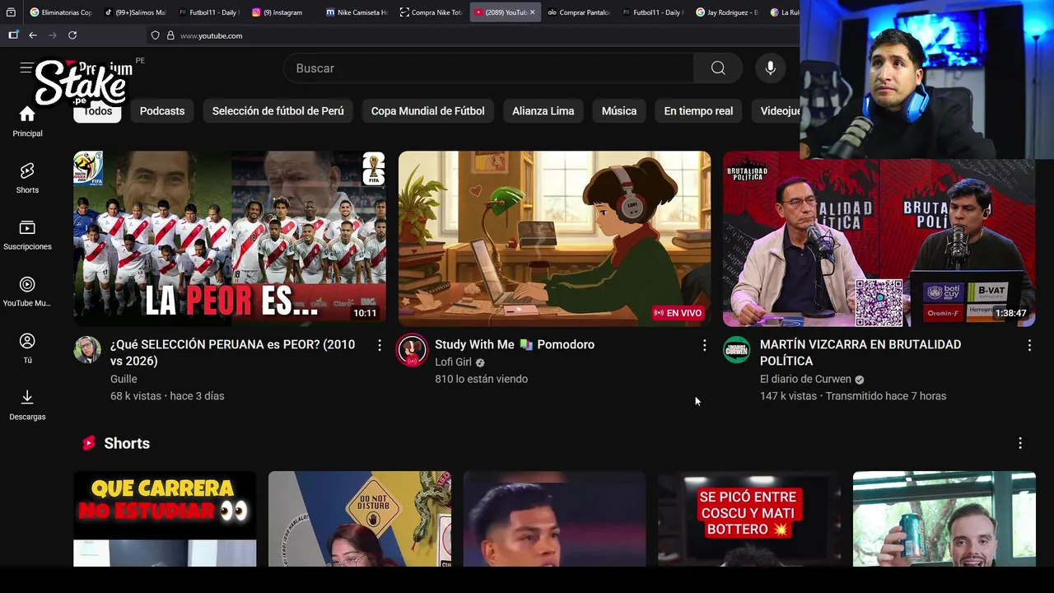
Task: Open short with man holding can
Action: (x=944, y=519)
